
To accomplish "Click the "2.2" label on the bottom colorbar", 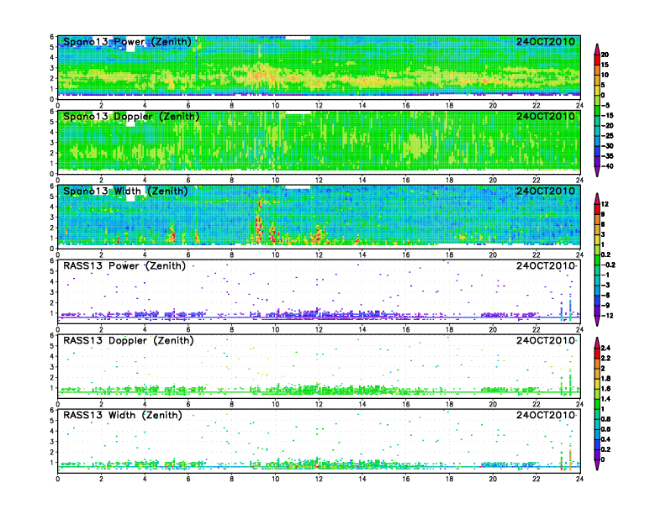I will tap(605, 358).
